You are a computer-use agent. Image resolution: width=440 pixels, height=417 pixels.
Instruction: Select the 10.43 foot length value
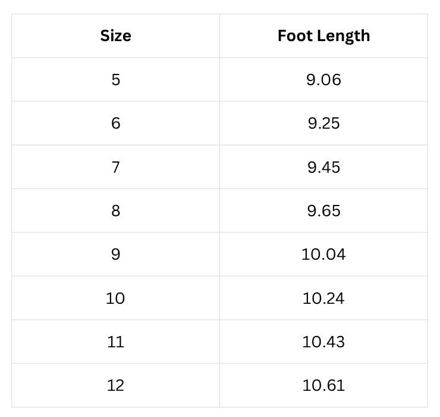pos(323,342)
